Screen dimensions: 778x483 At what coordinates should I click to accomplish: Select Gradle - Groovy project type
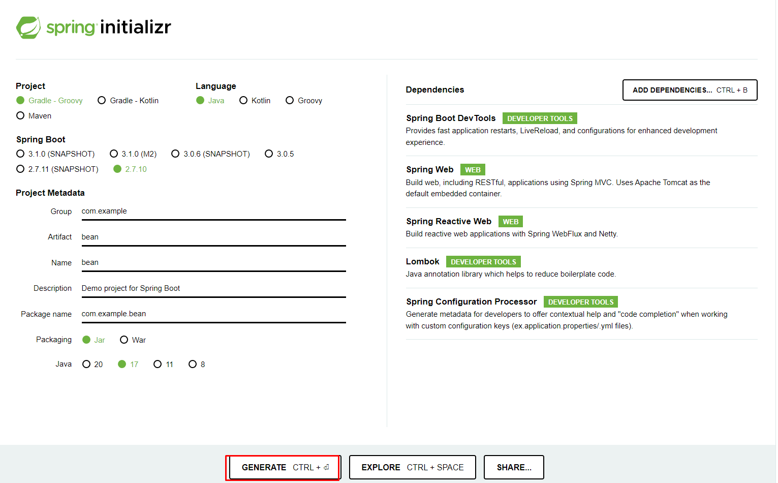point(49,101)
